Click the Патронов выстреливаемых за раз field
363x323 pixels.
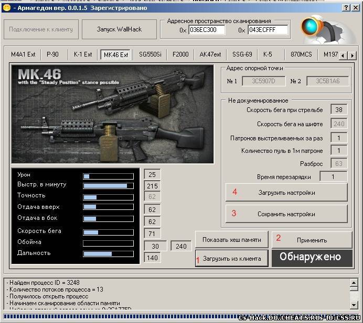339,138
